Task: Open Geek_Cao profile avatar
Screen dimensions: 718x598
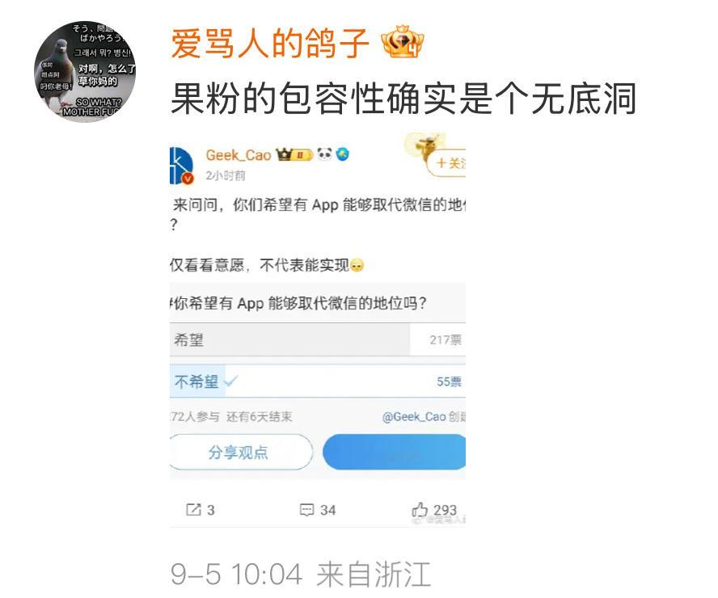Action: [182, 166]
